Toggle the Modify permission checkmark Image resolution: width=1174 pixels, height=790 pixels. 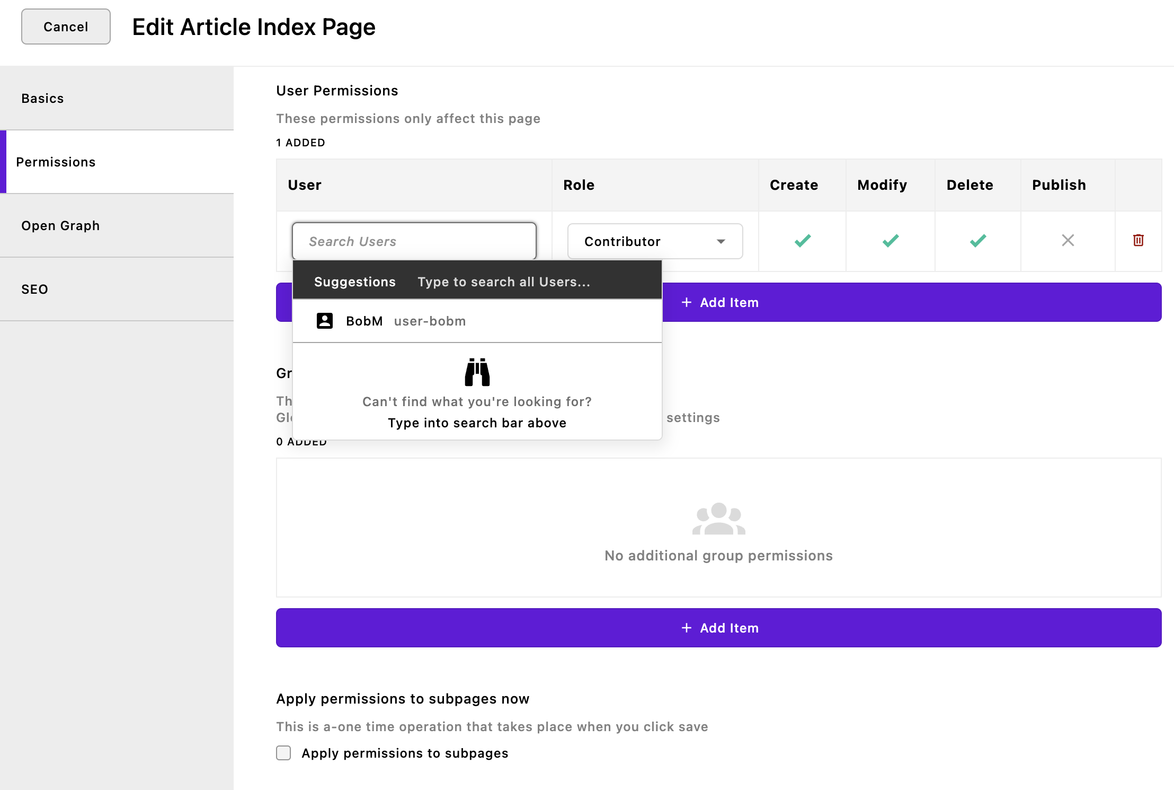(x=890, y=241)
